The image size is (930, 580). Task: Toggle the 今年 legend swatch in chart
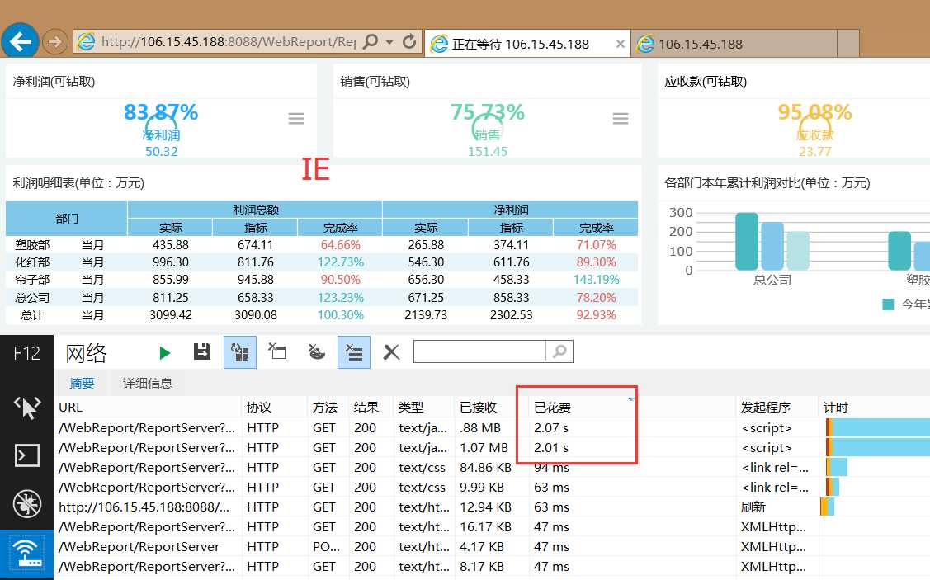point(888,304)
